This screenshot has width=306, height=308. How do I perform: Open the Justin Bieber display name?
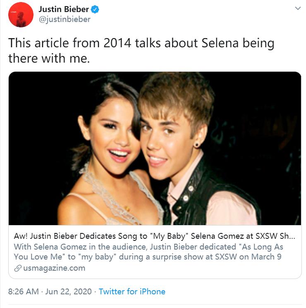63,9
